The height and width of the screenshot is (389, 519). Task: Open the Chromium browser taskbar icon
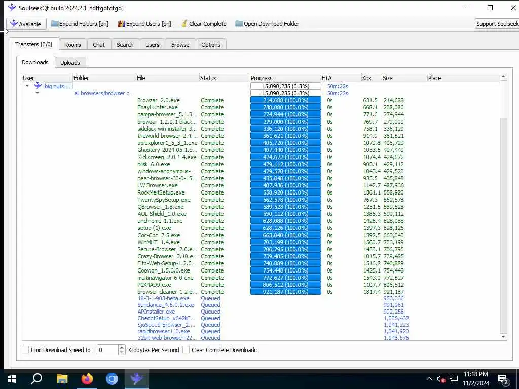(112, 379)
